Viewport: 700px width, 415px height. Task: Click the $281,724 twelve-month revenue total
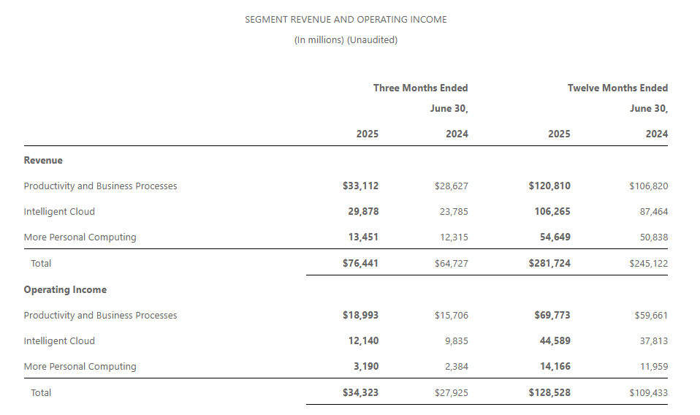click(549, 263)
